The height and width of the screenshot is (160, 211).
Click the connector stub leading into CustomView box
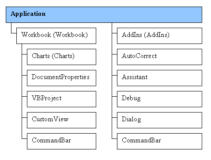click(24, 118)
